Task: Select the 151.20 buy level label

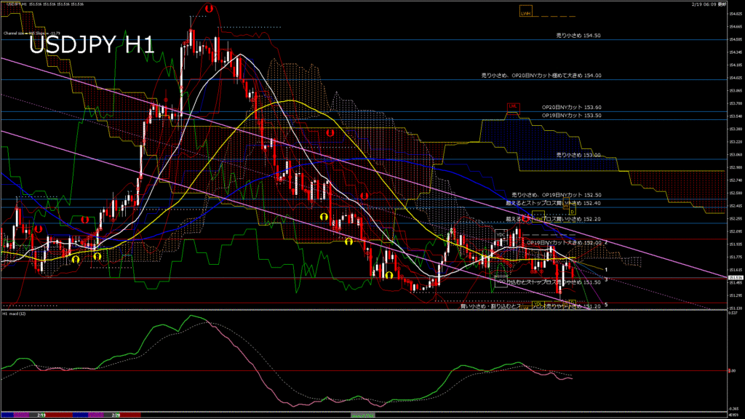Action: tap(530, 306)
